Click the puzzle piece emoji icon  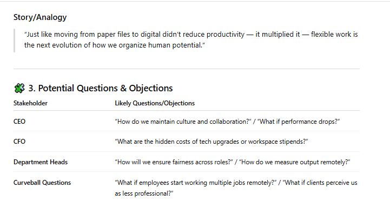pos(19,88)
